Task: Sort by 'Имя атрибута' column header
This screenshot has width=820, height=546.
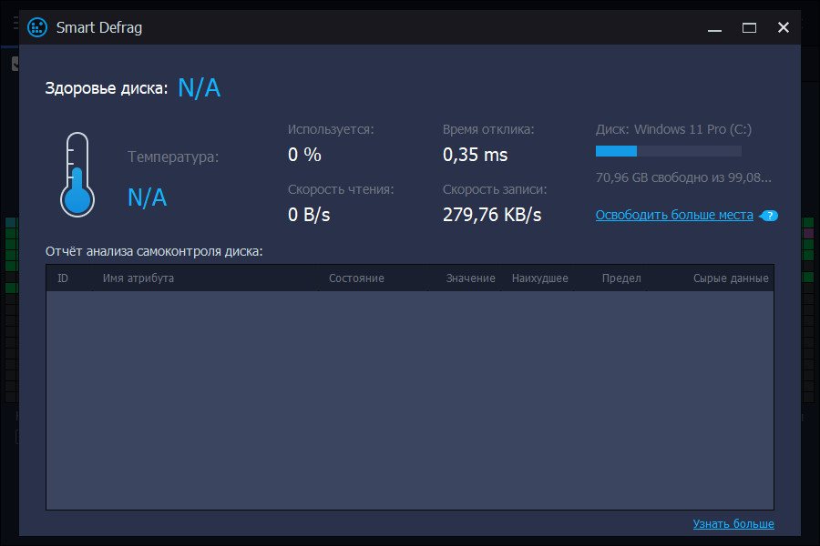Action: coord(138,278)
